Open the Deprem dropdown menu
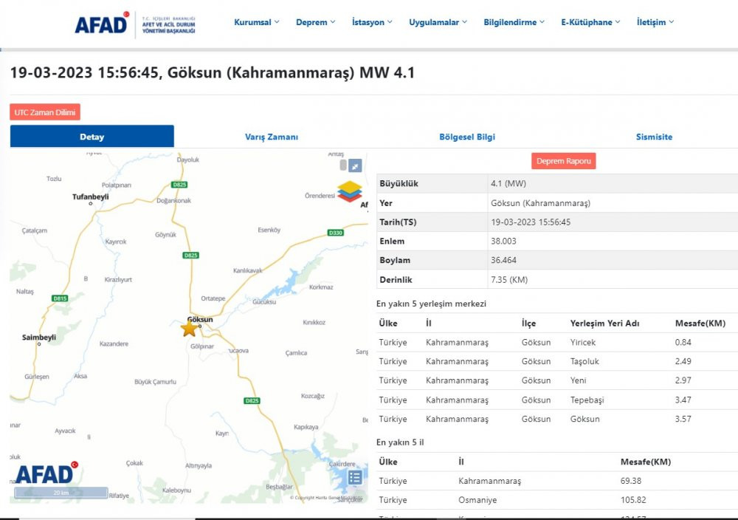Screen dimensions: 738x520 pyautogui.click(x=315, y=22)
